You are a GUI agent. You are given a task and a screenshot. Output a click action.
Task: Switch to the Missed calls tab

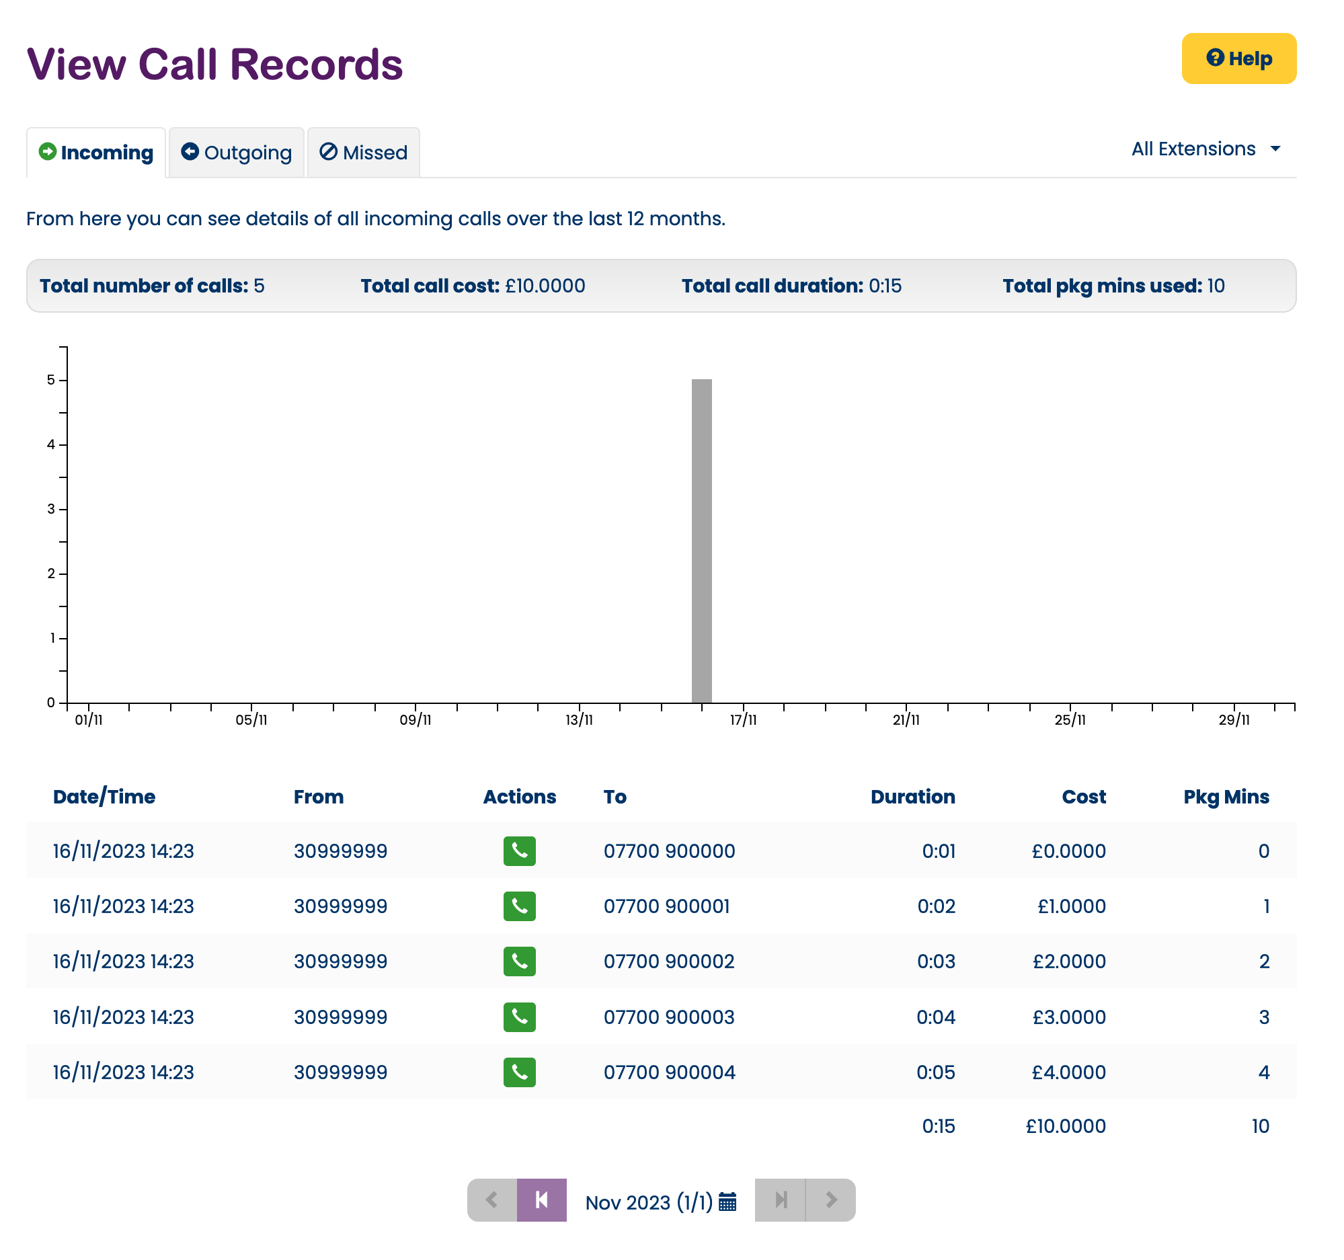(x=364, y=151)
